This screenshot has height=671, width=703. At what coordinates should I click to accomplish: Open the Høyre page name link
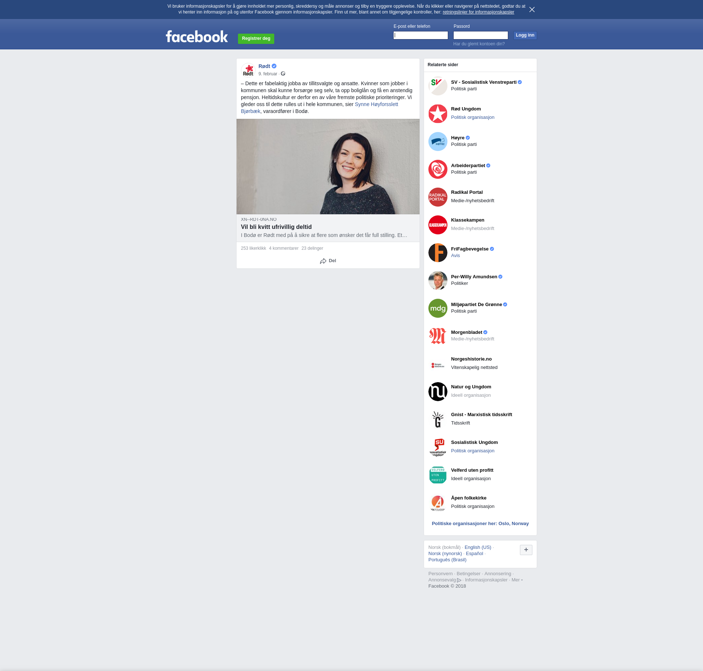coord(458,138)
